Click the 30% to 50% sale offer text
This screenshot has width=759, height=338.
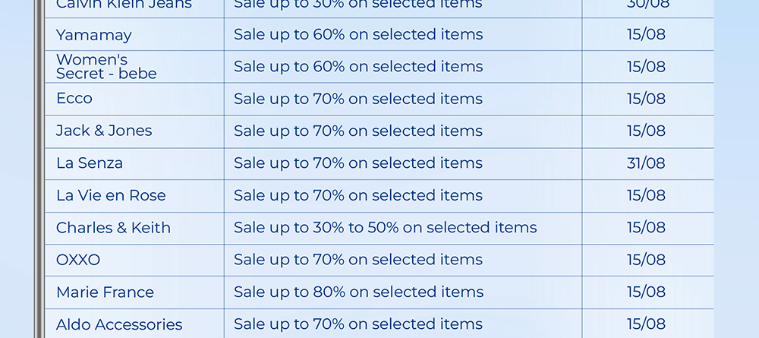(x=385, y=228)
